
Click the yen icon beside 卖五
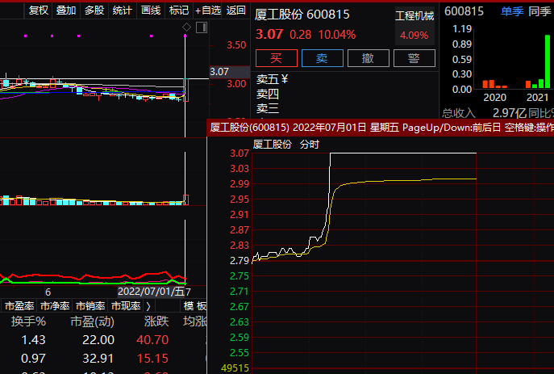(x=284, y=79)
